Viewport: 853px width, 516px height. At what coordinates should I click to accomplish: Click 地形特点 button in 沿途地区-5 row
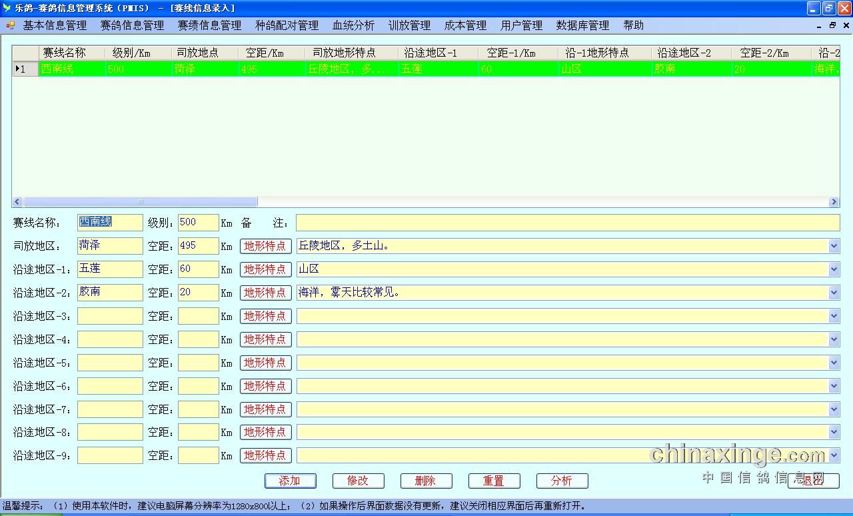pyautogui.click(x=265, y=363)
